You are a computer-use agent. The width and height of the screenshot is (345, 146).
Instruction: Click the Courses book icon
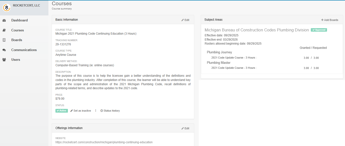tap(4, 30)
